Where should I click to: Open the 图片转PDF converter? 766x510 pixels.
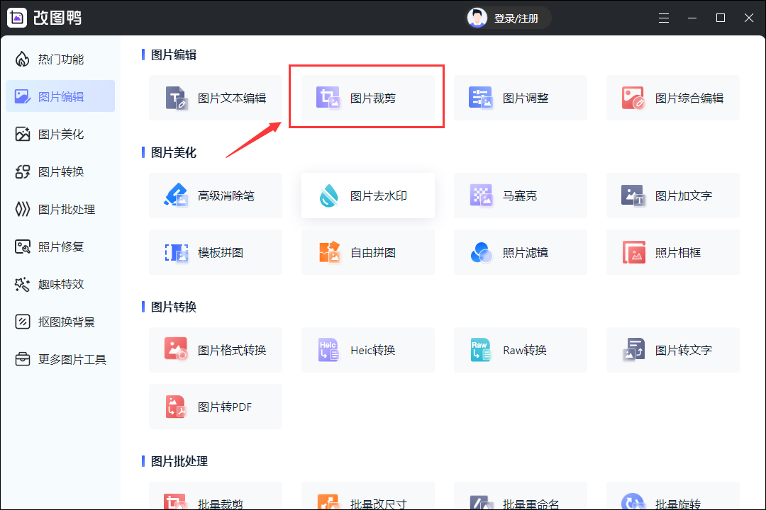pyautogui.click(x=215, y=407)
